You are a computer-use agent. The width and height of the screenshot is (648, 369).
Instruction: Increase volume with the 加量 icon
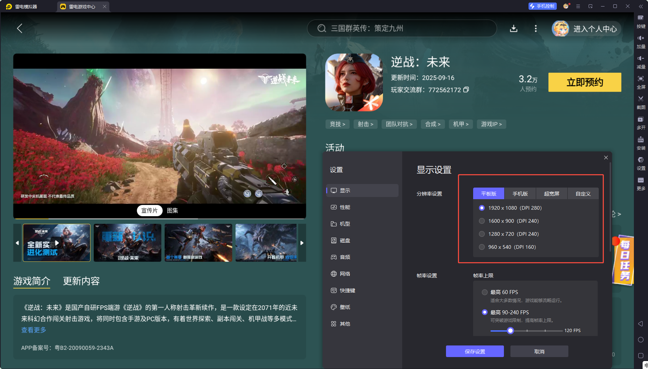641,42
